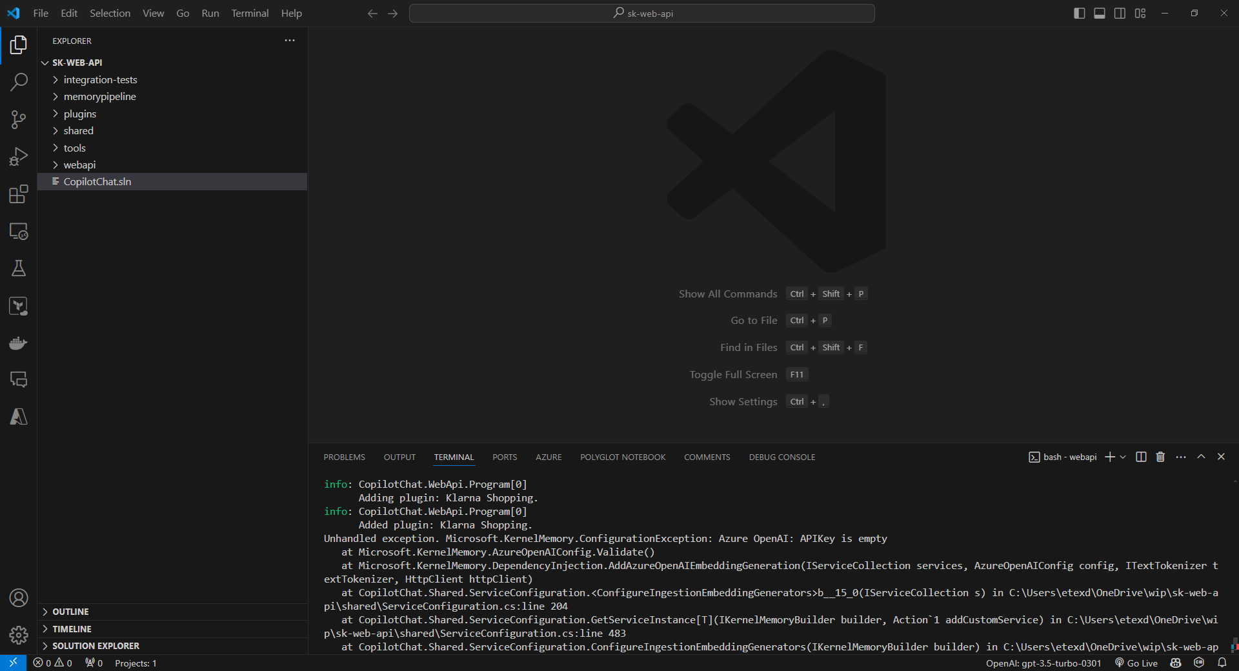Open the Terminal menu

250,13
